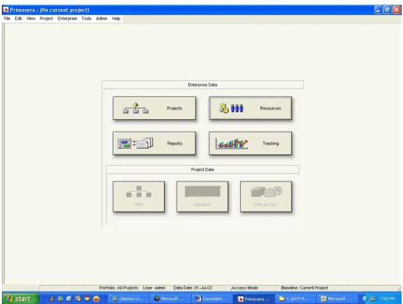Minimize the Primavera window
The image size is (403, 304).
point(378,10)
